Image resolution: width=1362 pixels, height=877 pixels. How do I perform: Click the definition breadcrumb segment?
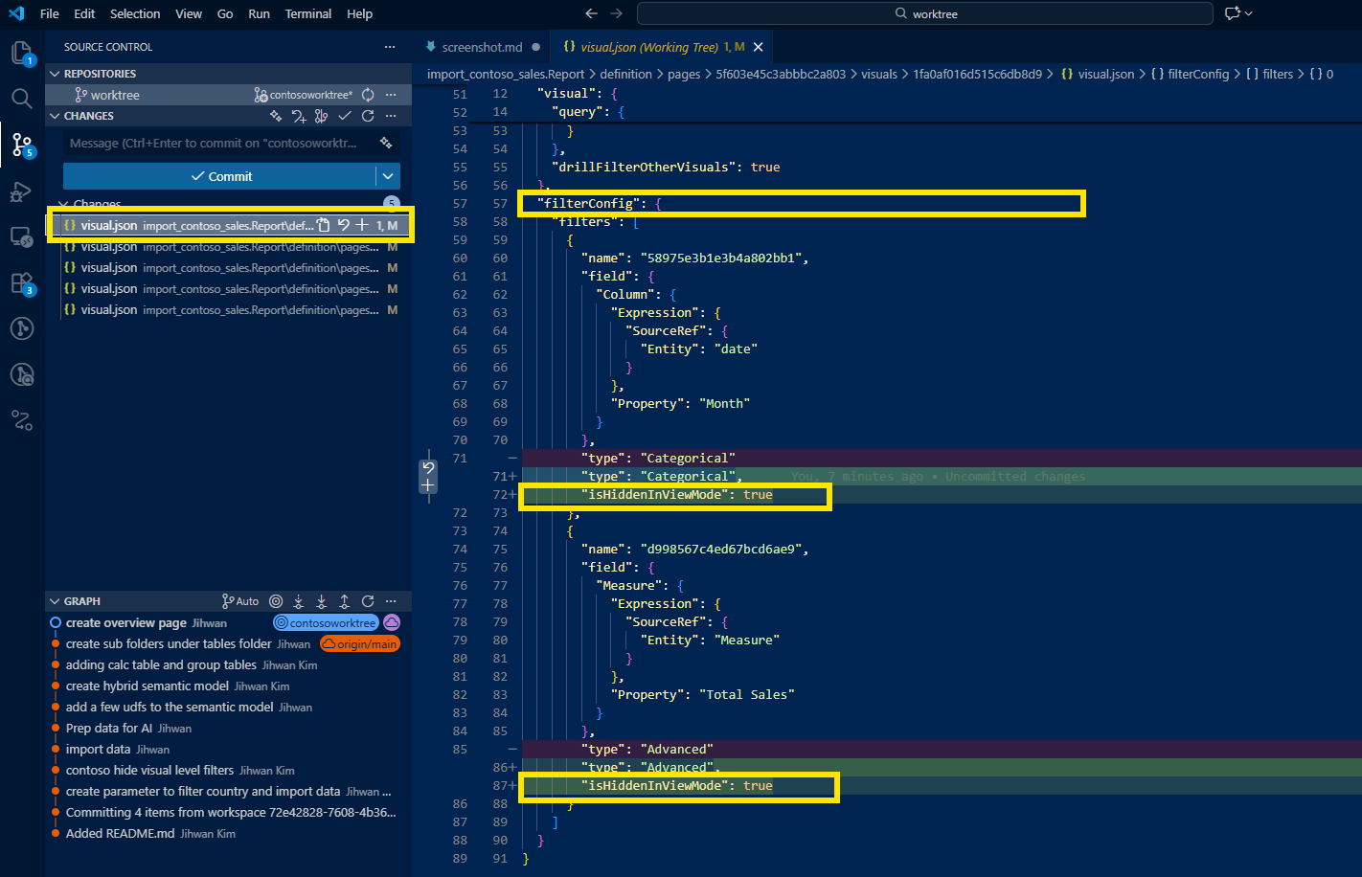pos(625,74)
